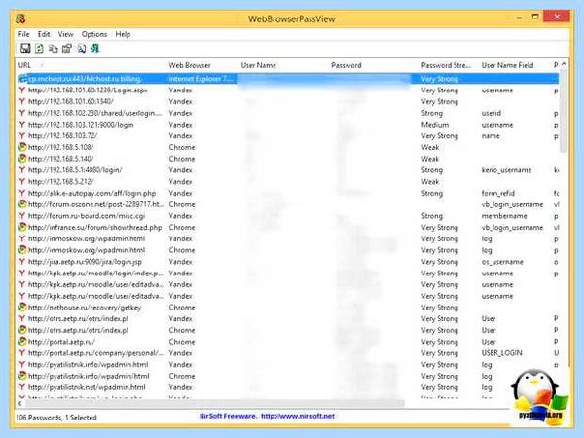Click Chrome icon beside forum.oszone.net URL
Viewport: 584px width, 438px height.
(x=22, y=204)
